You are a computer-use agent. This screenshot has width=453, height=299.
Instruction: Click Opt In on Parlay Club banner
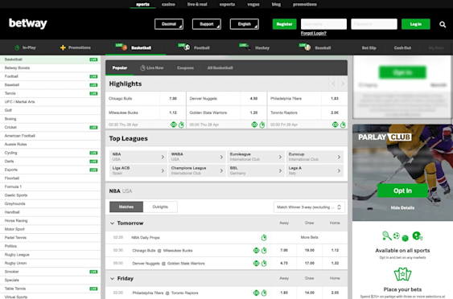pyautogui.click(x=402, y=190)
